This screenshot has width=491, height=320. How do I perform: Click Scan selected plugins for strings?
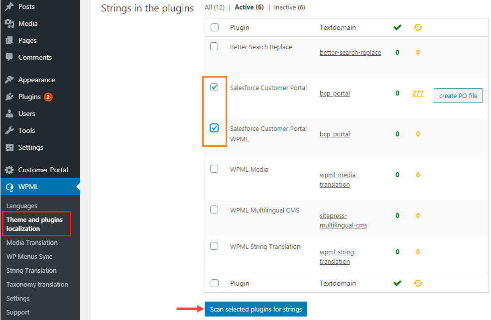pyautogui.click(x=256, y=309)
